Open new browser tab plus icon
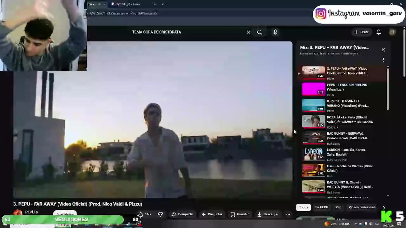 pos(162,4)
